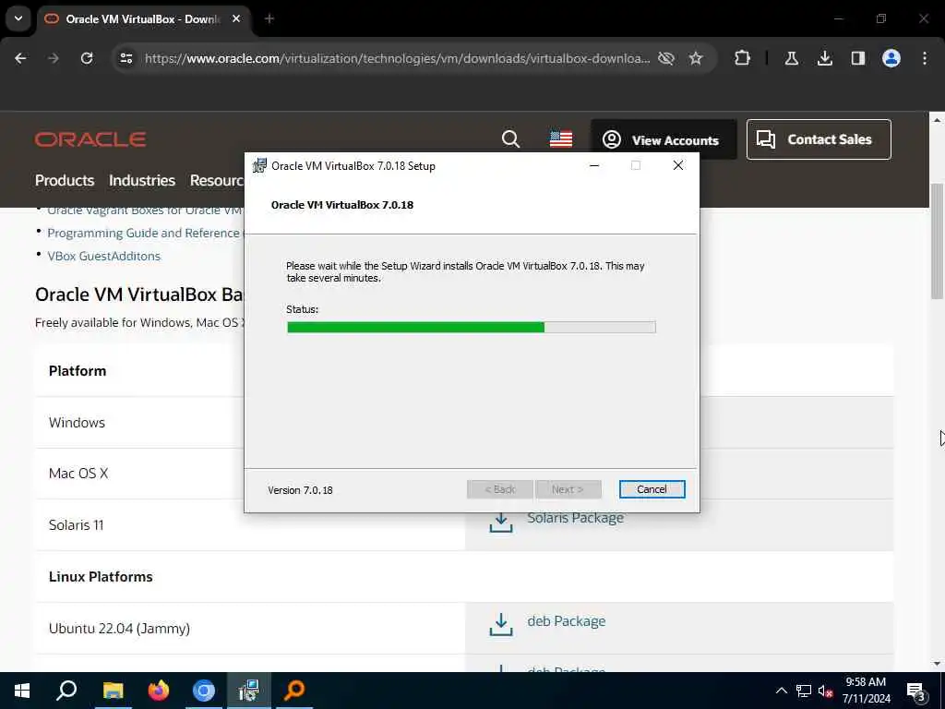Image resolution: width=945 pixels, height=709 pixels.
Task: Open the notification center icon
Action: 916,691
